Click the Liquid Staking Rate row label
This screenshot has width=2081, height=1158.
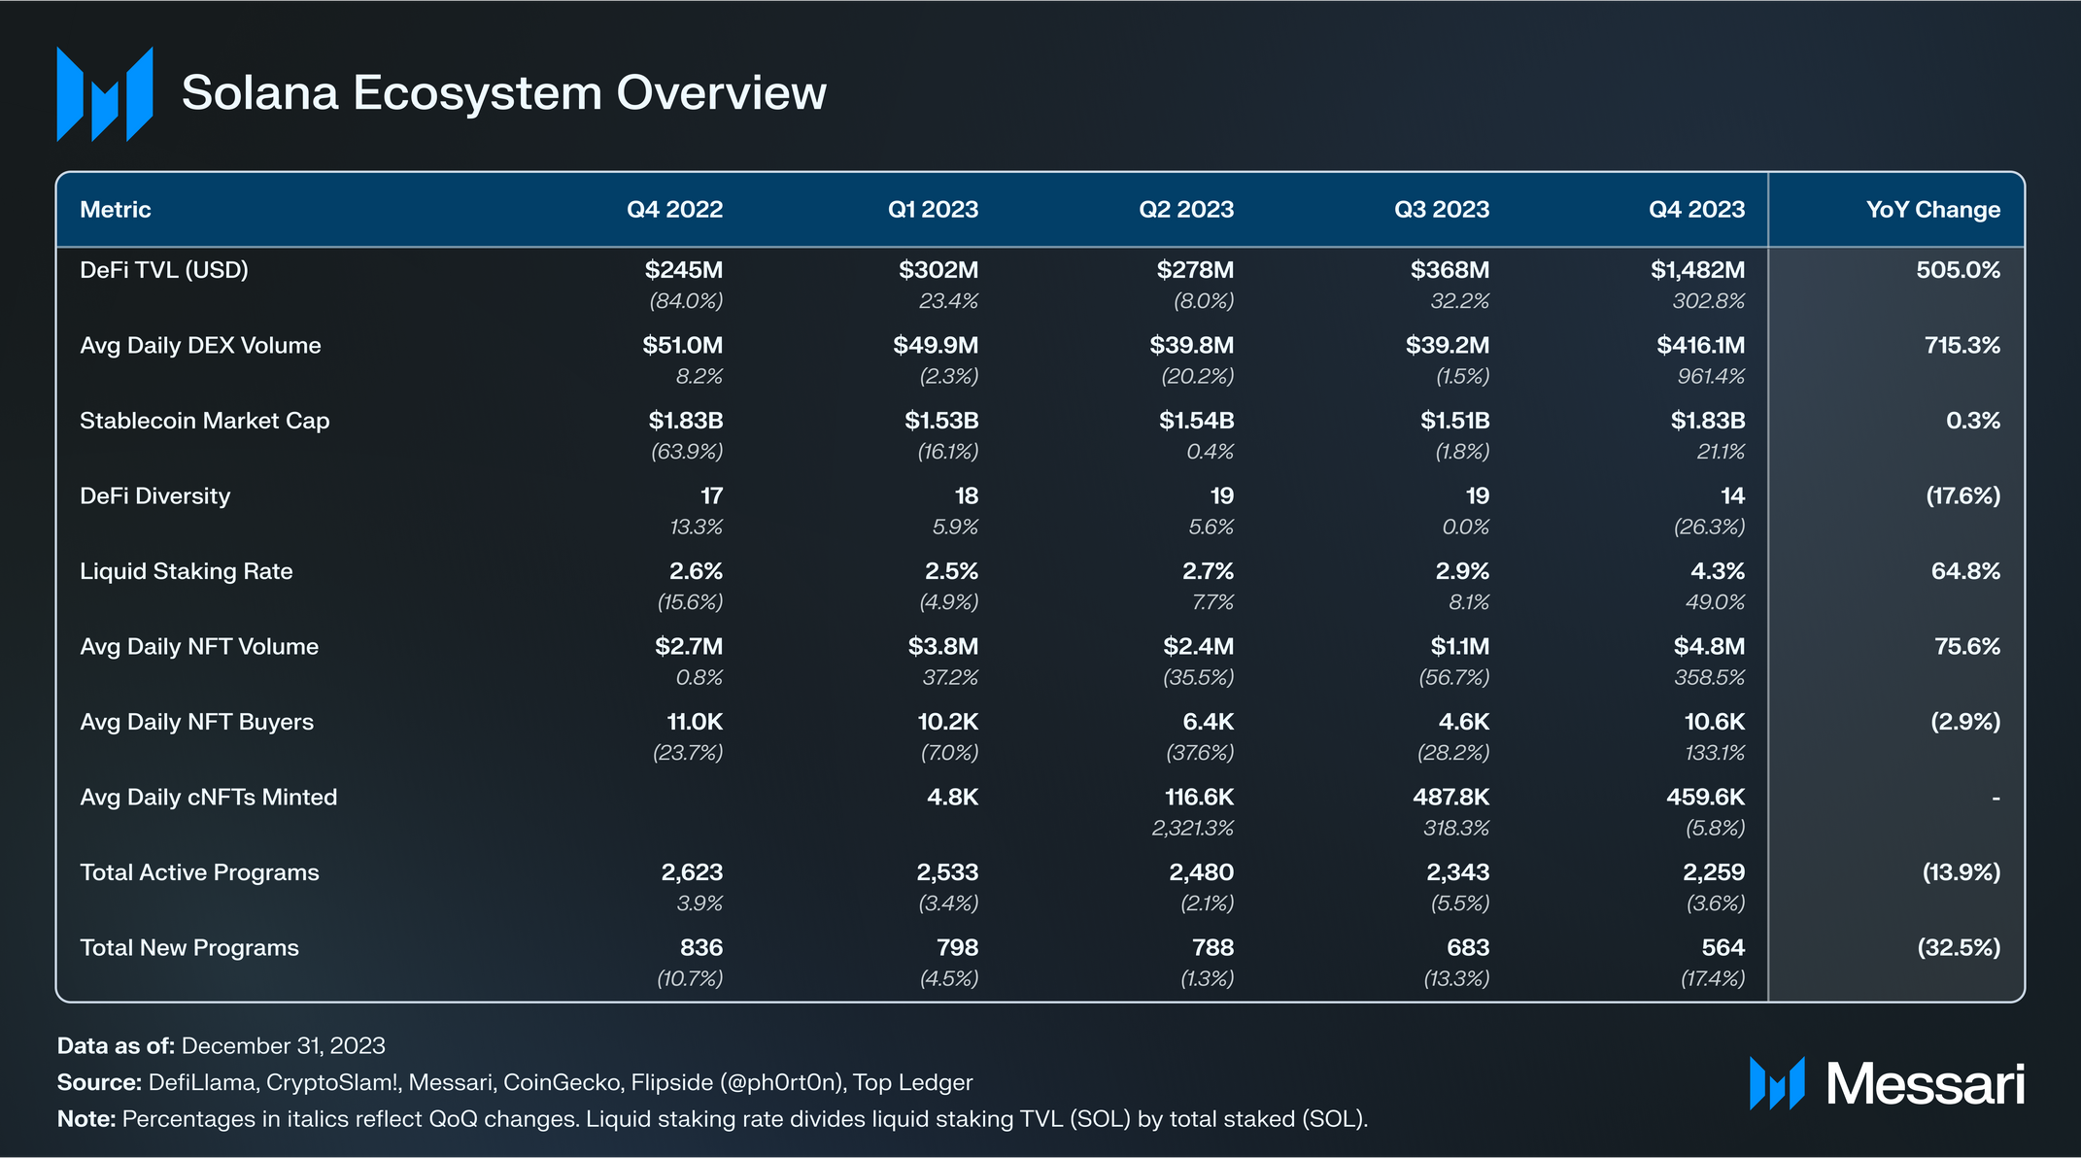coord(186,571)
